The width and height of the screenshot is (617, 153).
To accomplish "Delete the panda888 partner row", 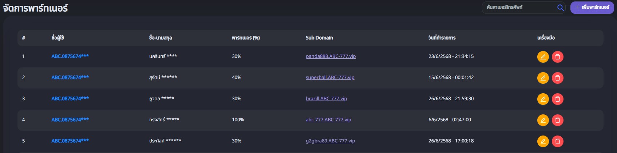I will (x=557, y=57).
